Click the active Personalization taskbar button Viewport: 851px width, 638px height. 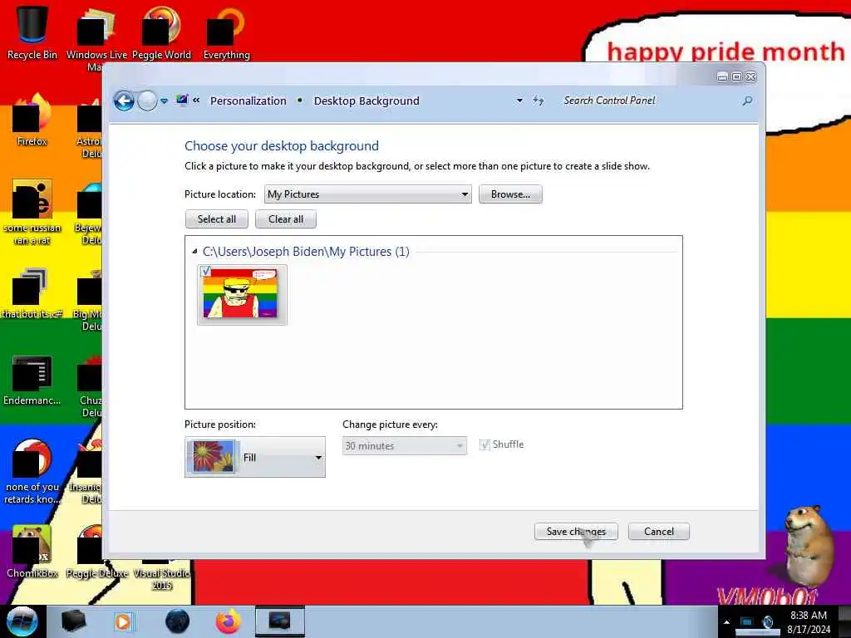point(280,621)
